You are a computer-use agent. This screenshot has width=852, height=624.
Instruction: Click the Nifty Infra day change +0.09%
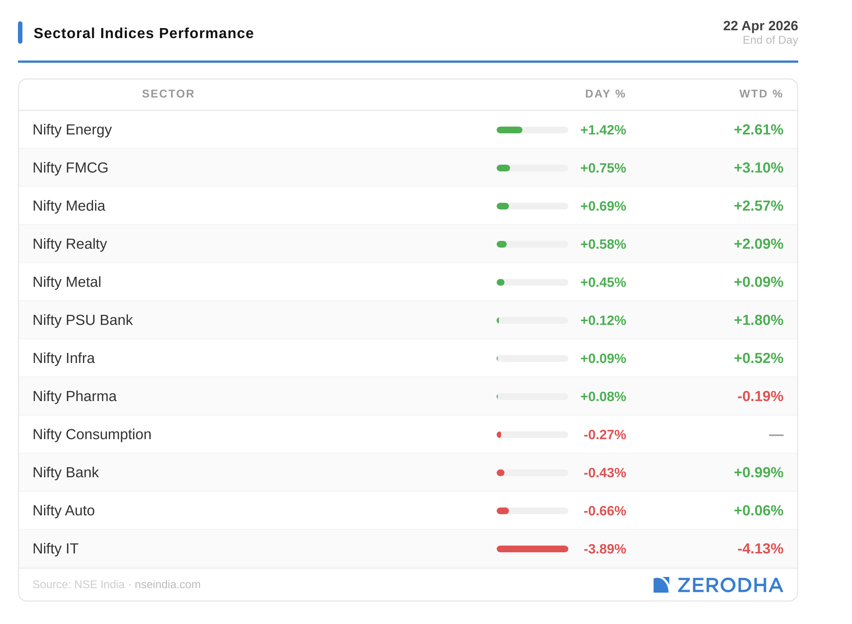603,358
